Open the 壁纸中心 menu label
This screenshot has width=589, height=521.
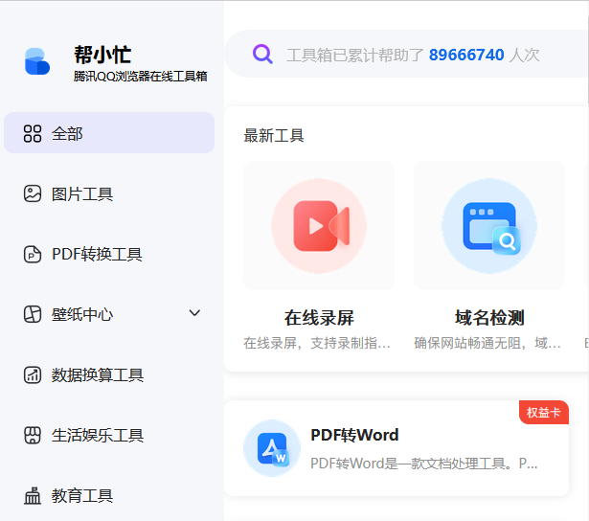click(x=82, y=314)
